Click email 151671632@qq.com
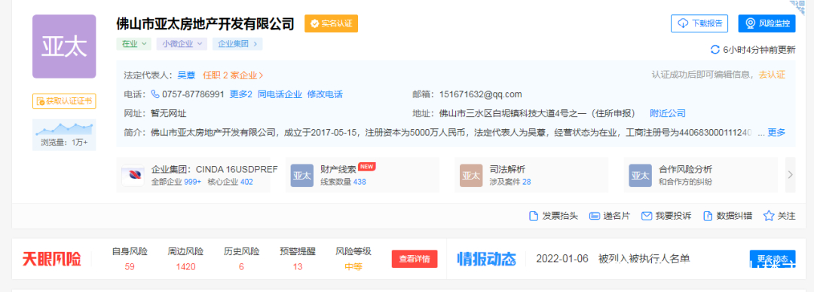The height and width of the screenshot is (292, 814). [480, 94]
